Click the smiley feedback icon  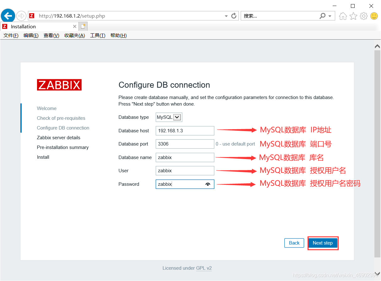click(x=374, y=16)
